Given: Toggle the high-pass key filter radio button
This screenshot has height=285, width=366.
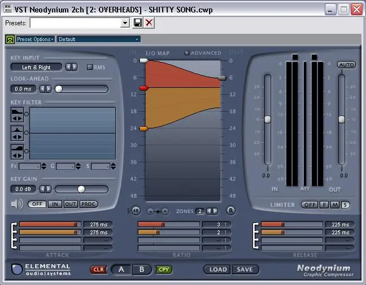Looking at the screenshot, I should (27, 152).
